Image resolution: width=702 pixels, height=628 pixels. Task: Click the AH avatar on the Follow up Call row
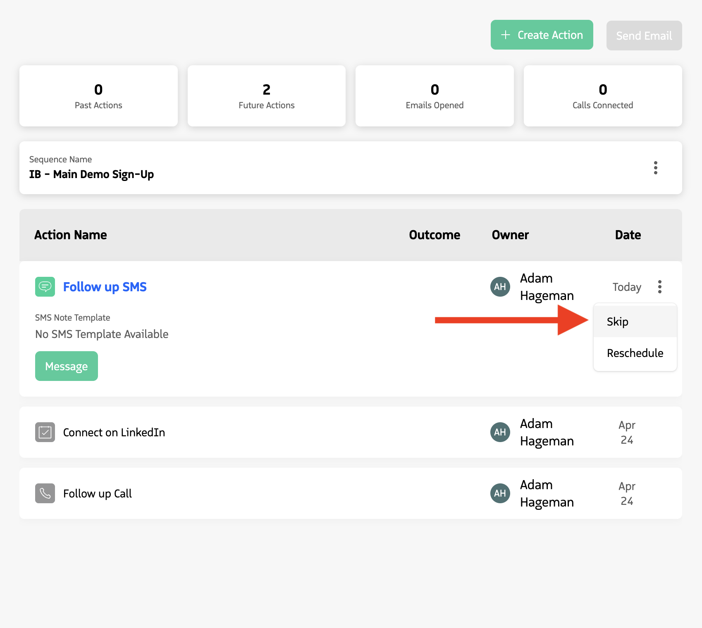[500, 493]
